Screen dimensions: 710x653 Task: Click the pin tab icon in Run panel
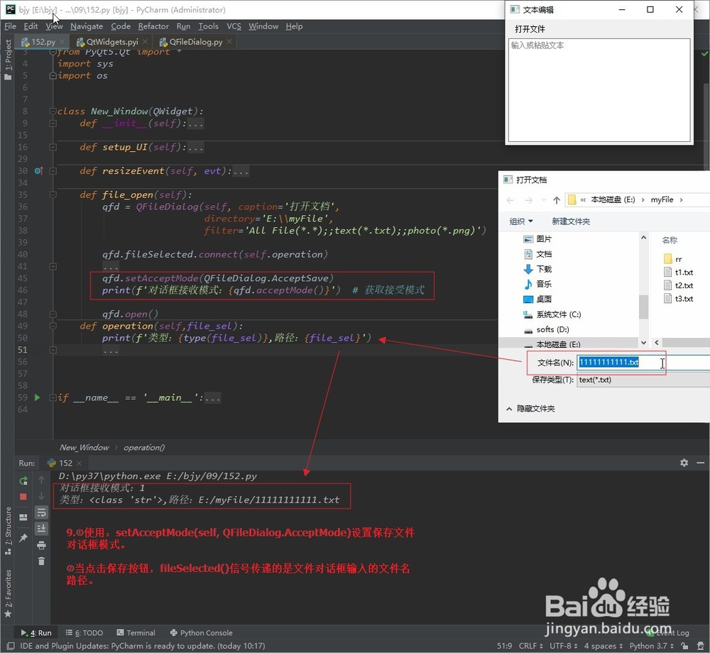pos(23,537)
